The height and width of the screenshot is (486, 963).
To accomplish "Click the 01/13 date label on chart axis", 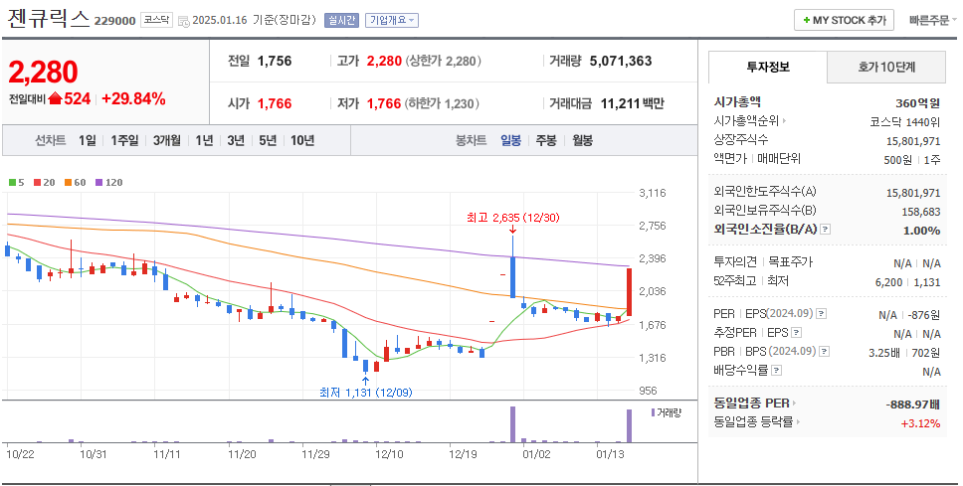I will coord(611,455).
